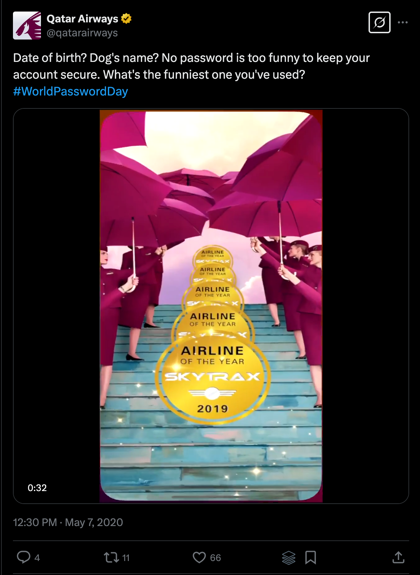Image resolution: width=420 pixels, height=575 pixels.
Task: Click the like count 66
Action: tap(216, 558)
